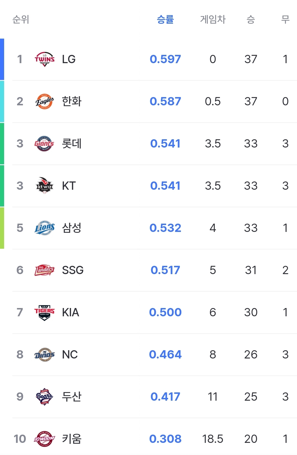Click LG's 0.597 winning percentage

pos(165,59)
